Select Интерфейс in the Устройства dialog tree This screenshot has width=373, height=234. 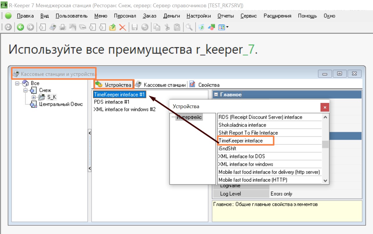pos(189,117)
